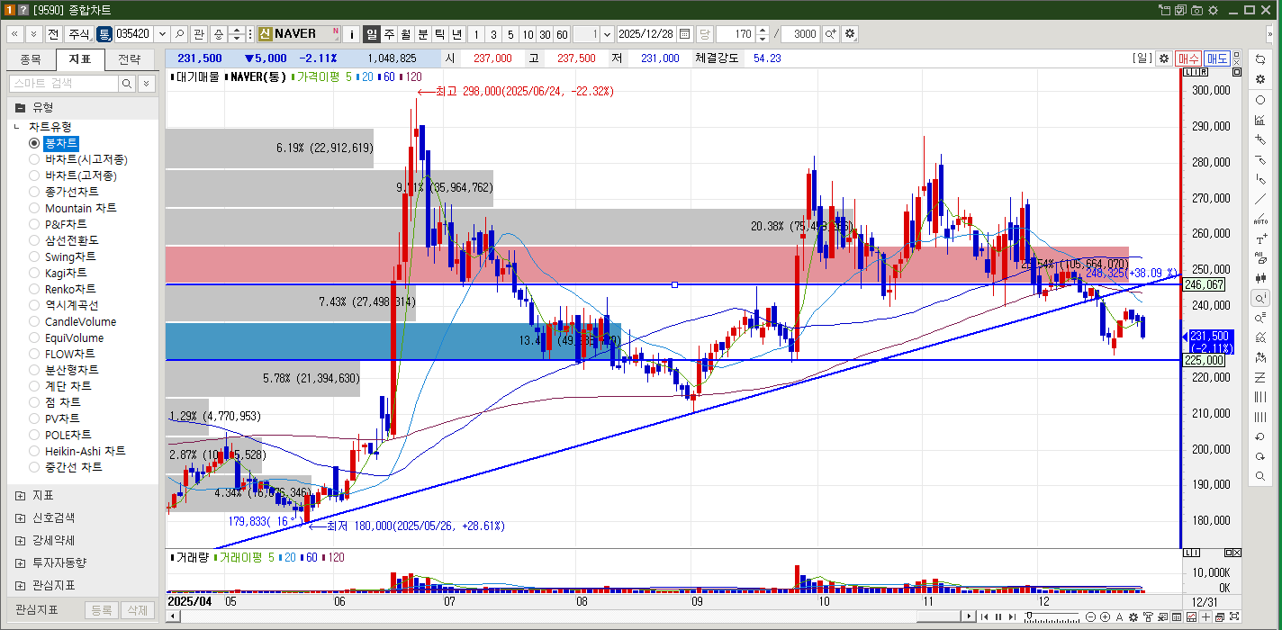Image resolution: width=1282 pixels, height=630 pixels.
Task: Select the 지표 tab
Action: (80, 59)
